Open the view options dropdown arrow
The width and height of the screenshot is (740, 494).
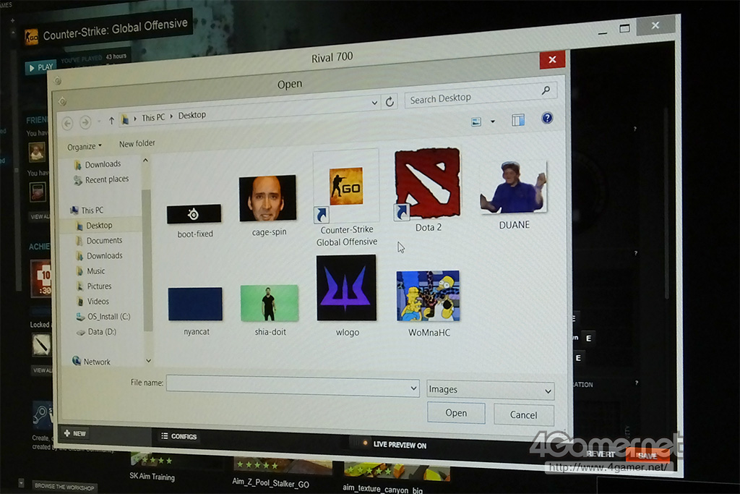click(493, 122)
